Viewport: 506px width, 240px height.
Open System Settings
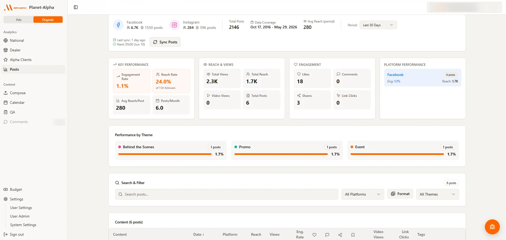click(x=23, y=225)
